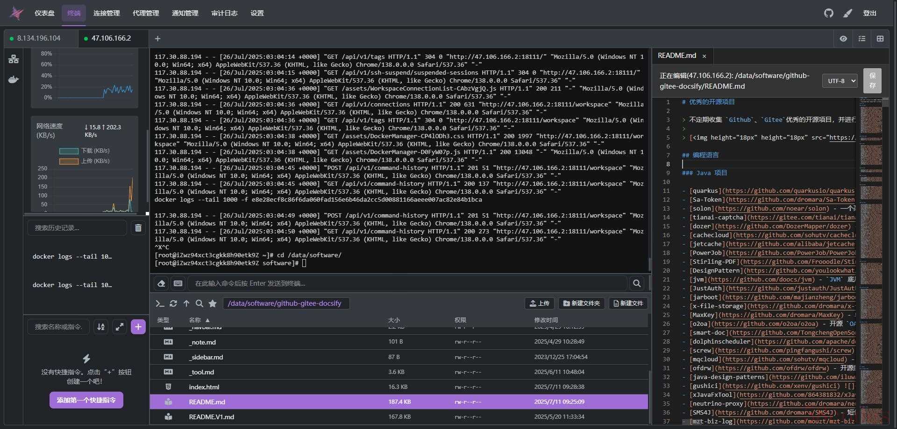Open the 代理管理 menu
The image size is (897, 429).
click(x=146, y=13)
